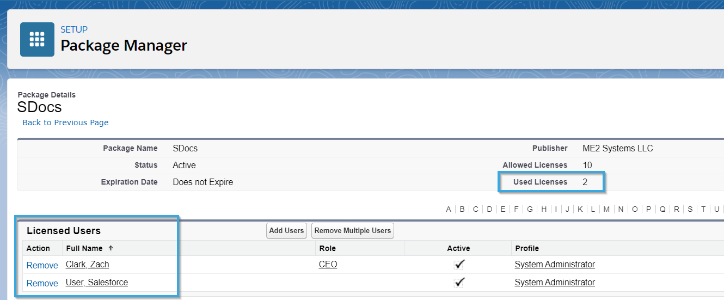724x300 pixels.
Task: Click the Package Manager grid icon
Action: click(x=37, y=40)
